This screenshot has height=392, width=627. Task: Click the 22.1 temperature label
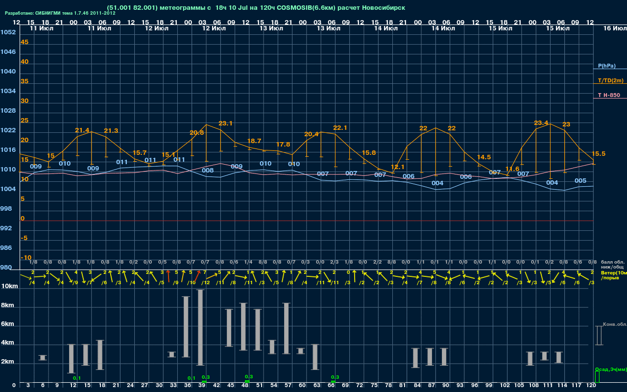[340, 128]
